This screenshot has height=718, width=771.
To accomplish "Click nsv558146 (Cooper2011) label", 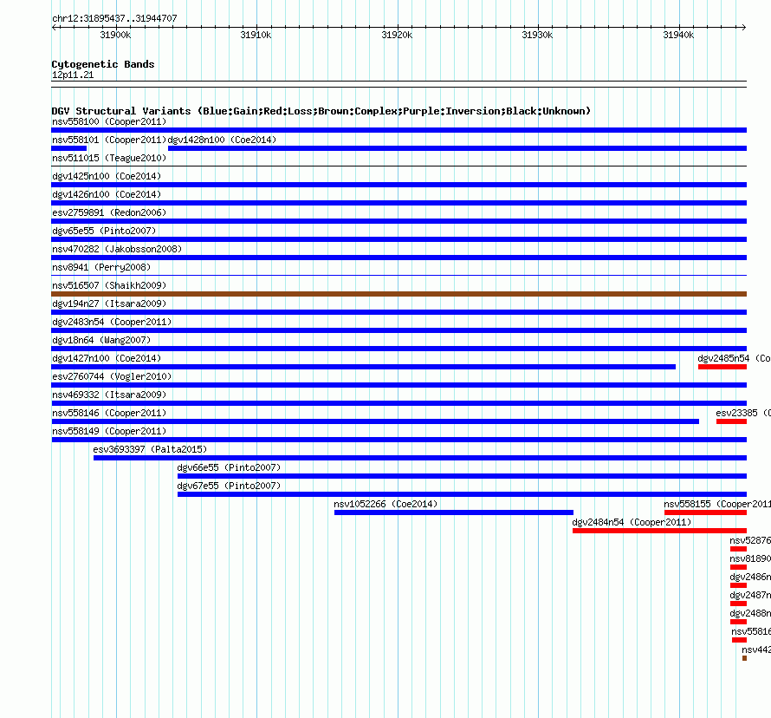I will (109, 413).
